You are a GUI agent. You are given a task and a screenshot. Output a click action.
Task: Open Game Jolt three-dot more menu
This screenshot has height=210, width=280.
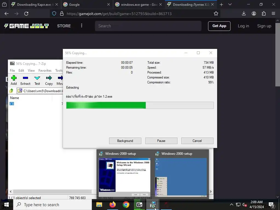[81, 26]
